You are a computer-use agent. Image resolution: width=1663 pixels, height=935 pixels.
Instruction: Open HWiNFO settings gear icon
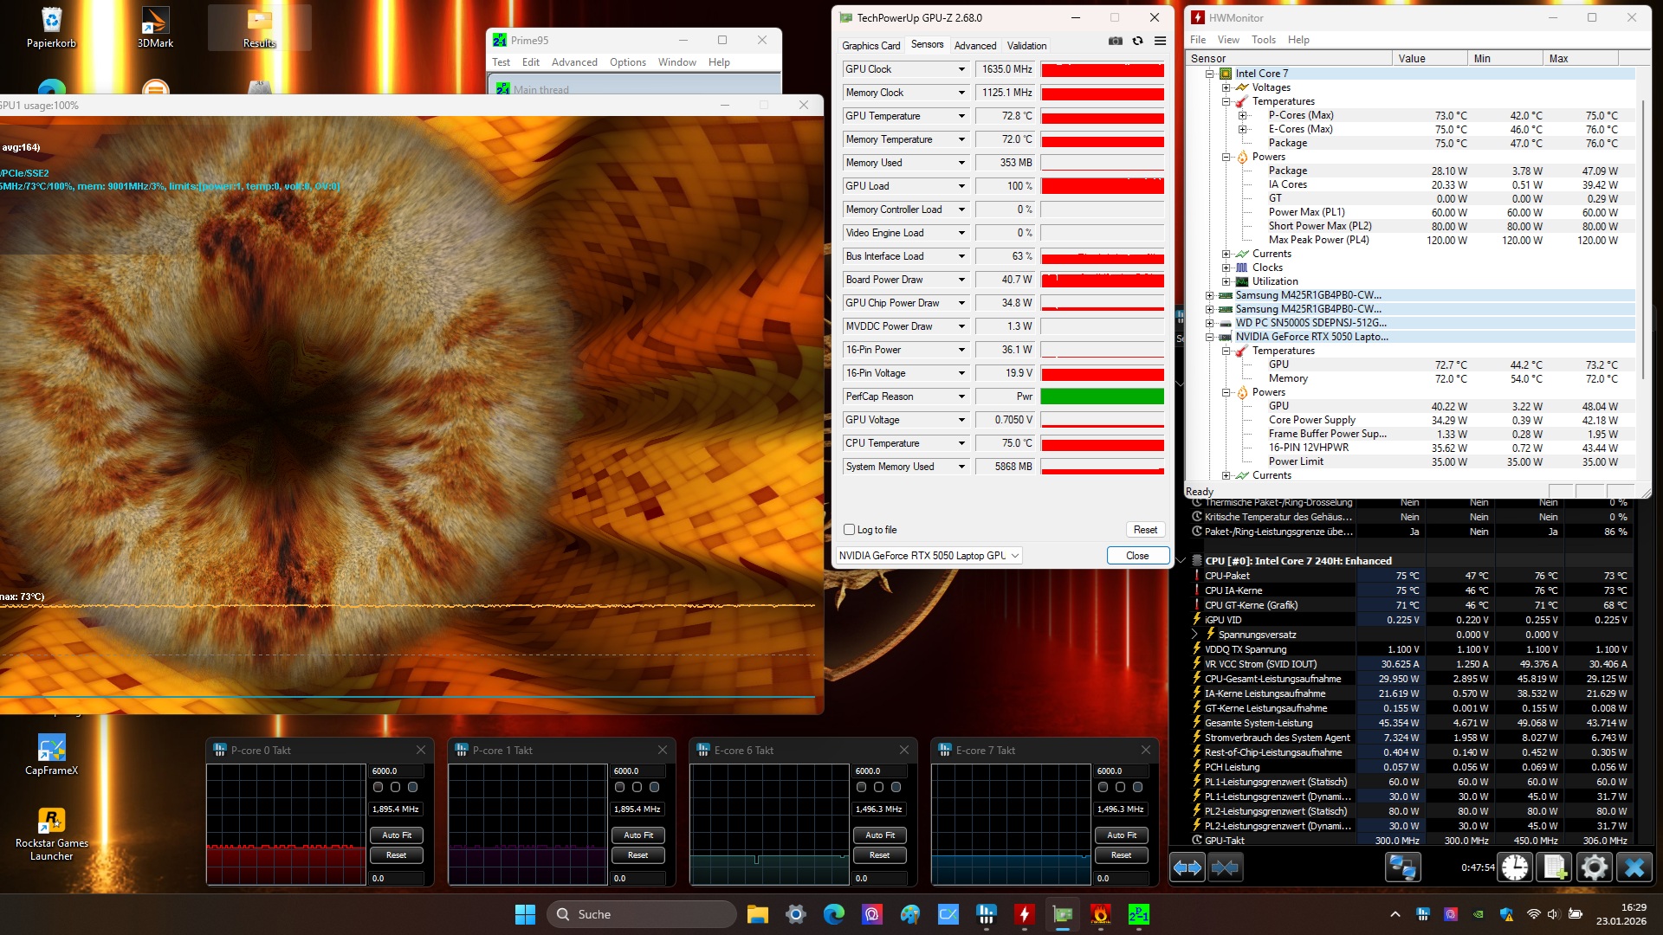[x=1594, y=867]
